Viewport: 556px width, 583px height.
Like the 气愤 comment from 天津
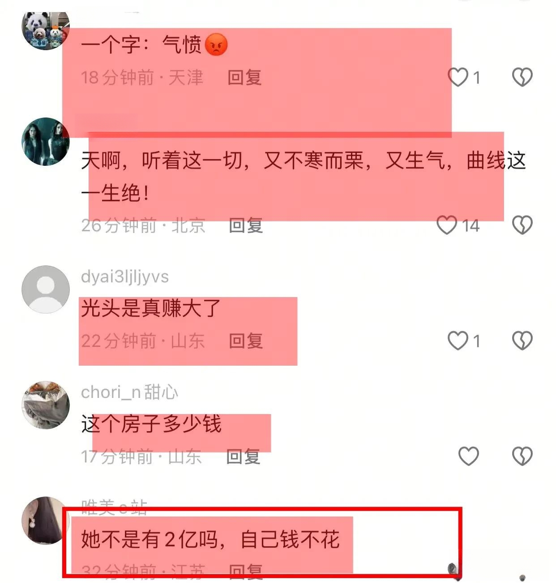point(458,78)
